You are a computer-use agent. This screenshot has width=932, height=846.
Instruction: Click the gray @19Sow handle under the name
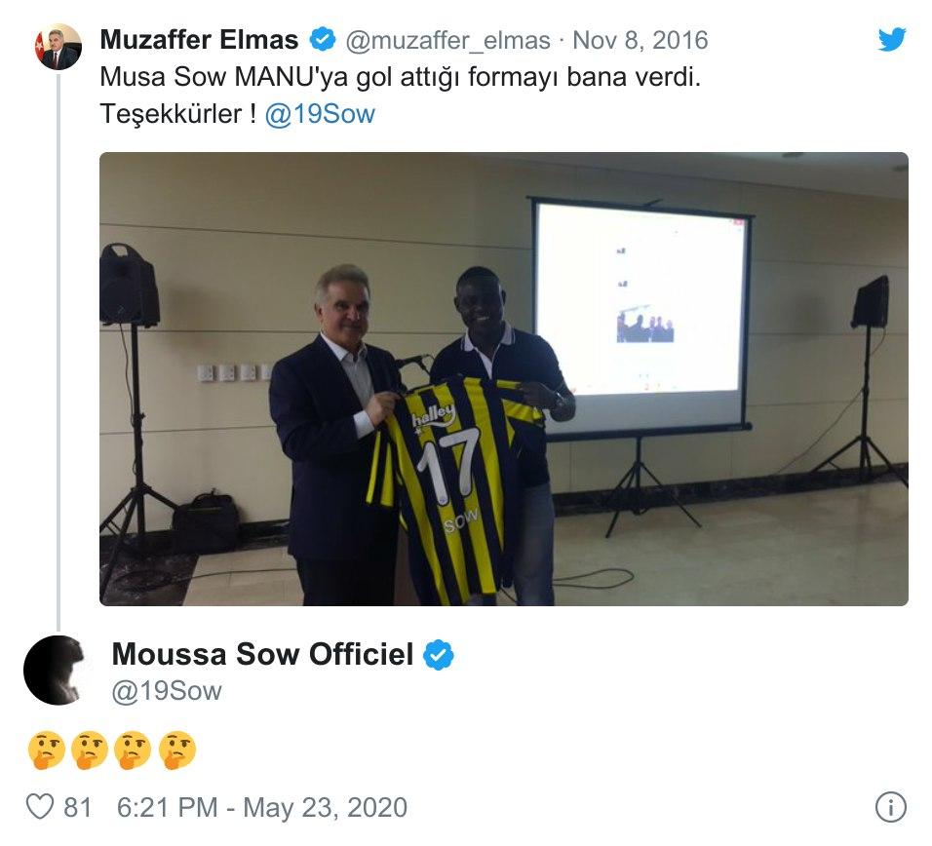click(167, 691)
